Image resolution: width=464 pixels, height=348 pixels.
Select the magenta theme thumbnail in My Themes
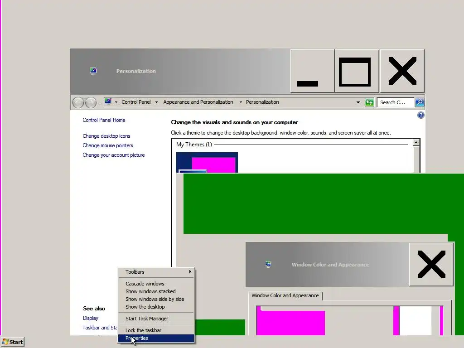207,163
